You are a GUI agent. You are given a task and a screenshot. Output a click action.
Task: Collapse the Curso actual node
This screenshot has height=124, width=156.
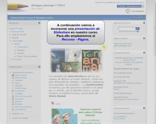(10, 41)
